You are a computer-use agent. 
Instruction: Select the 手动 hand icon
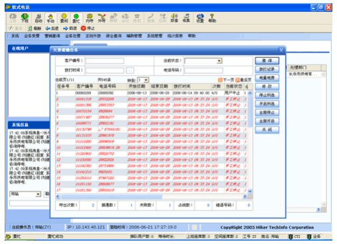(51, 18)
